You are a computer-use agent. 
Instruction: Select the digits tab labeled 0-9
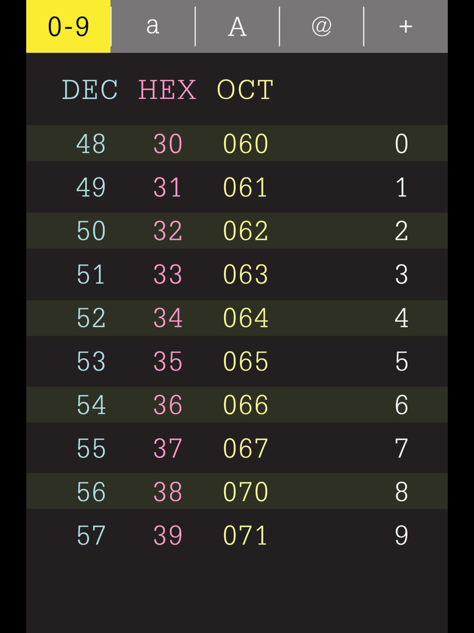pyautogui.click(x=68, y=26)
